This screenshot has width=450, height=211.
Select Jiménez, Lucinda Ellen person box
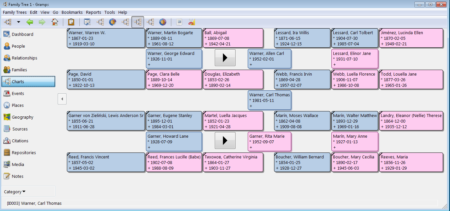[x=411, y=38]
